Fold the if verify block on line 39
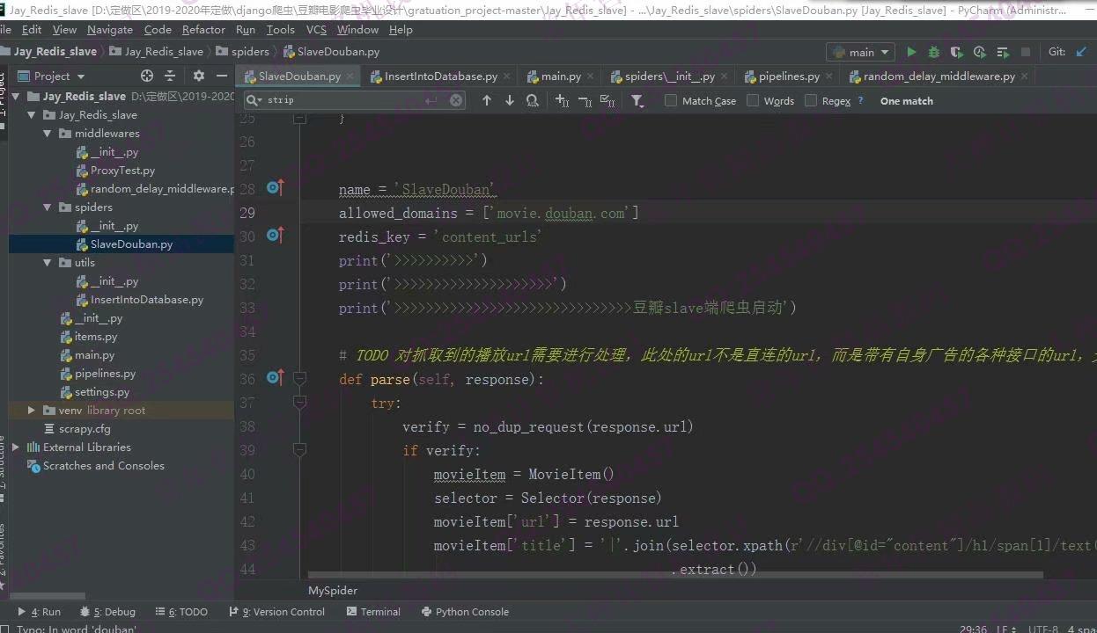Screen dimensions: 1097x633 pyautogui.click(x=299, y=449)
